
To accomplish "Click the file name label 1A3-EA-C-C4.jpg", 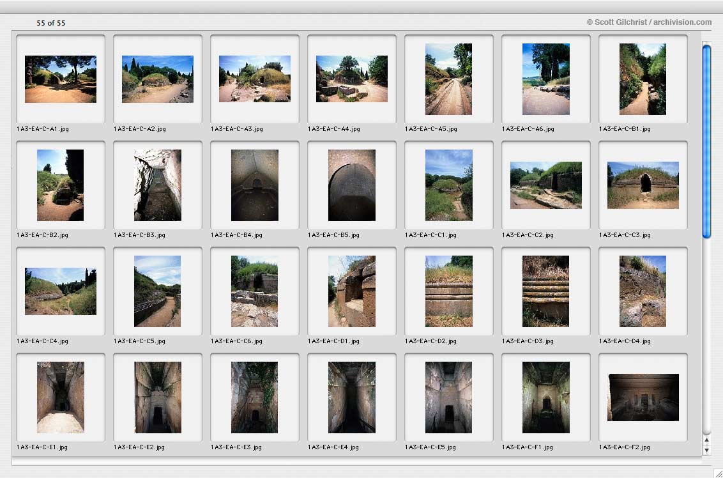I will tap(42, 341).
